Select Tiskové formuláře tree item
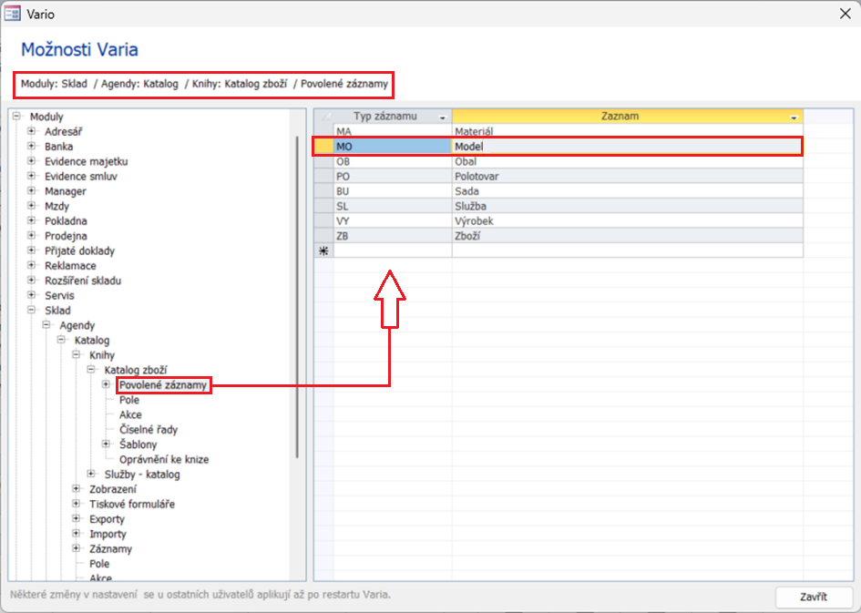Viewport: 861px width, 613px height. click(132, 504)
